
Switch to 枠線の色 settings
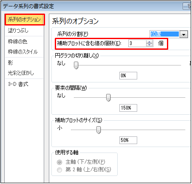[x=18, y=42]
